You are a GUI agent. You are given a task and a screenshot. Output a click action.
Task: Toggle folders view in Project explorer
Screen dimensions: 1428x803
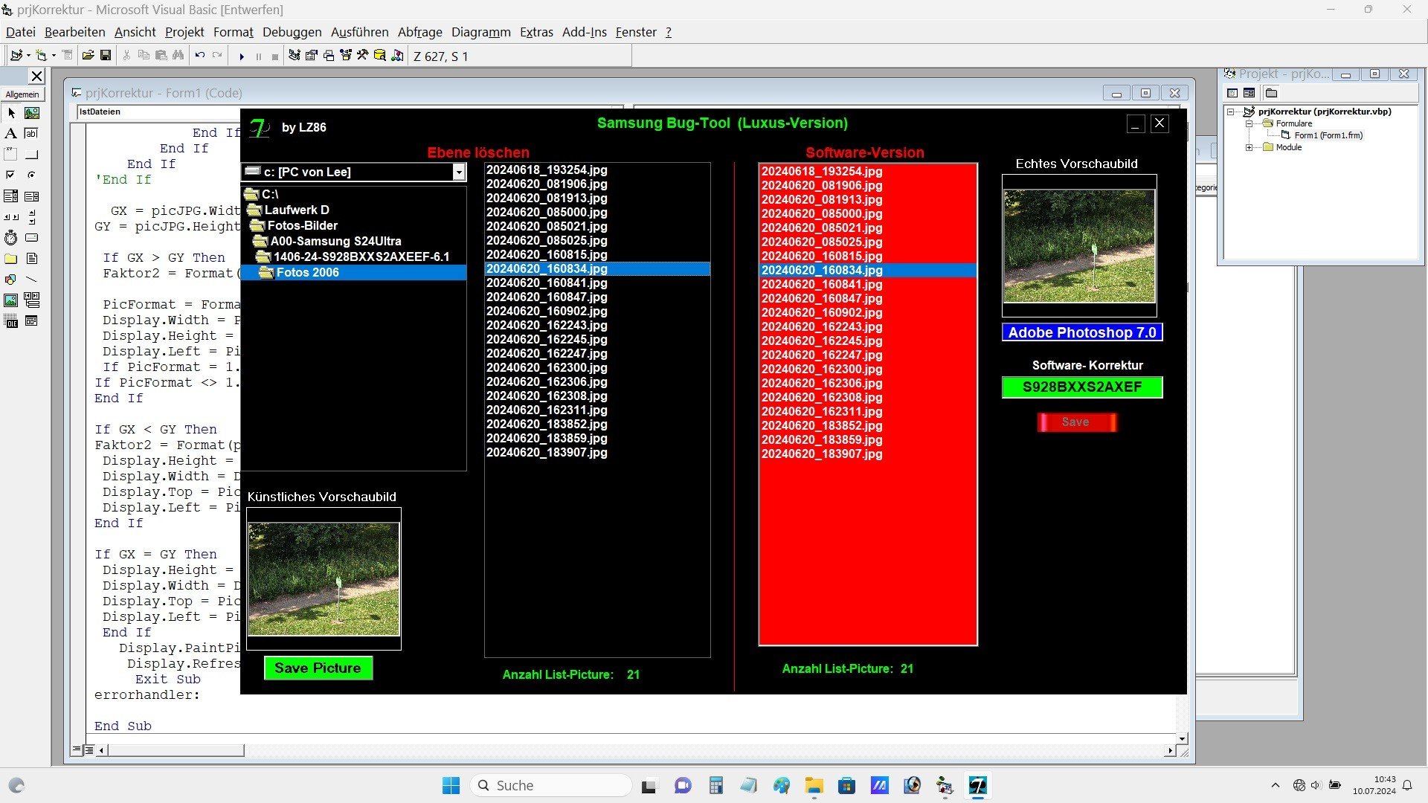tap(1271, 93)
